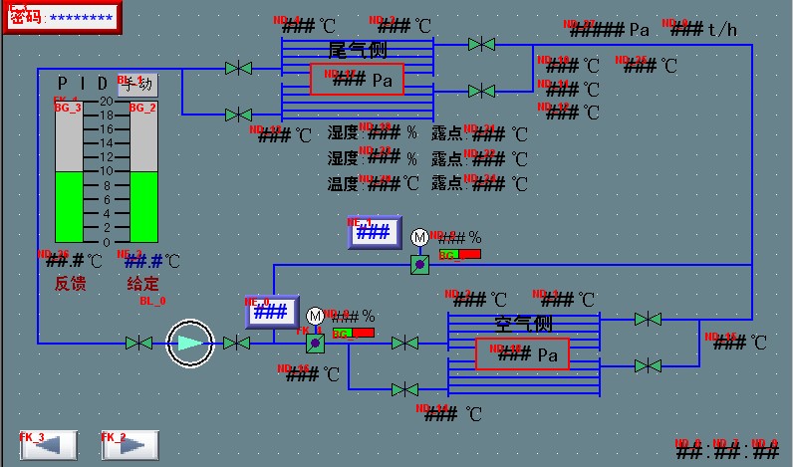Viewport: 793px width, 467px height.
Task: Click lower outlet valve right of 尾气侧
Action: [x=482, y=92]
